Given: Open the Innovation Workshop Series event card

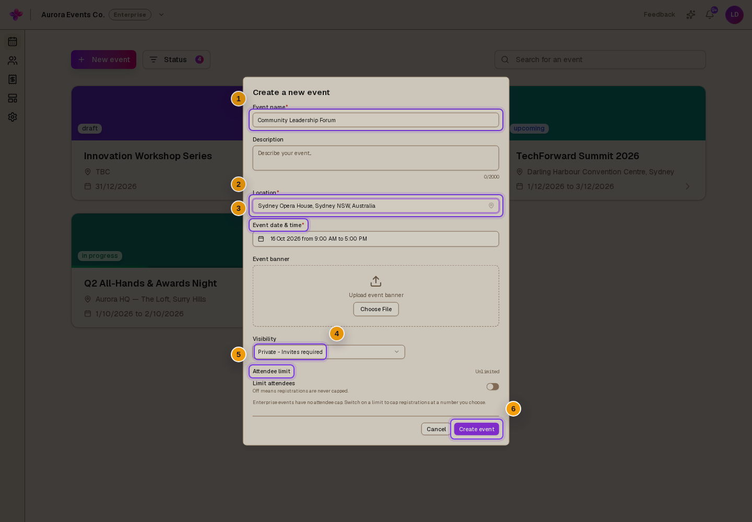Looking at the screenshot, I should click(x=157, y=143).
